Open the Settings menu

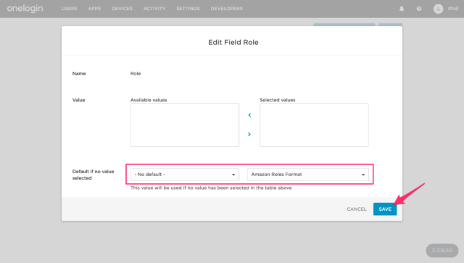[188, 9]
